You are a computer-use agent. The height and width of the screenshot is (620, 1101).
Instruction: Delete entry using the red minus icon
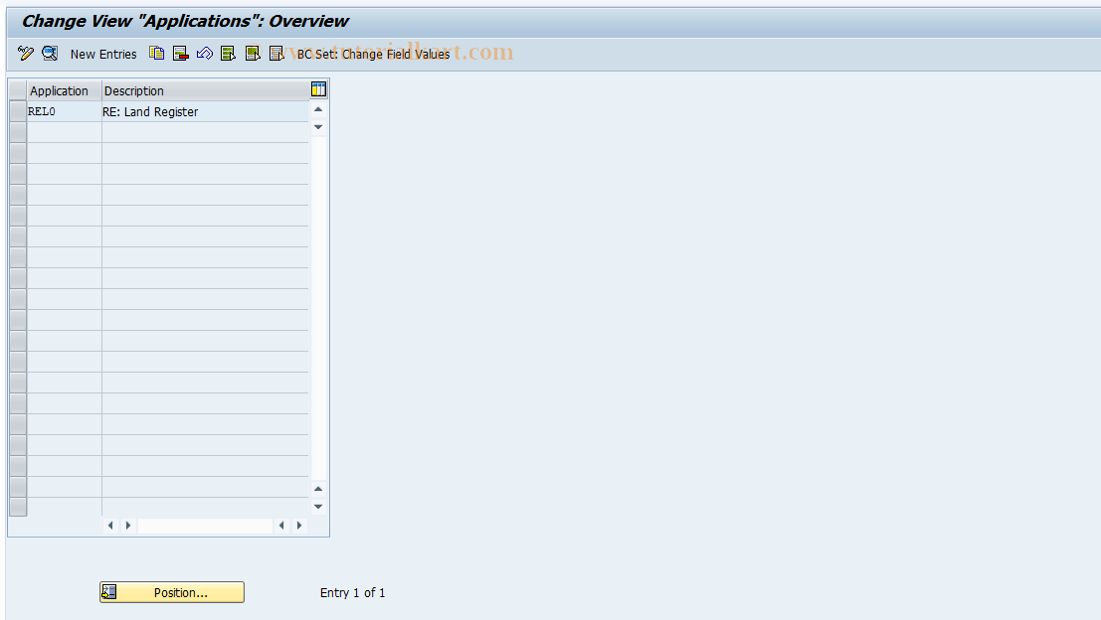180,54
